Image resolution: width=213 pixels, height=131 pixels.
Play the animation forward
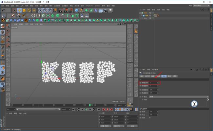pos(86,109)
